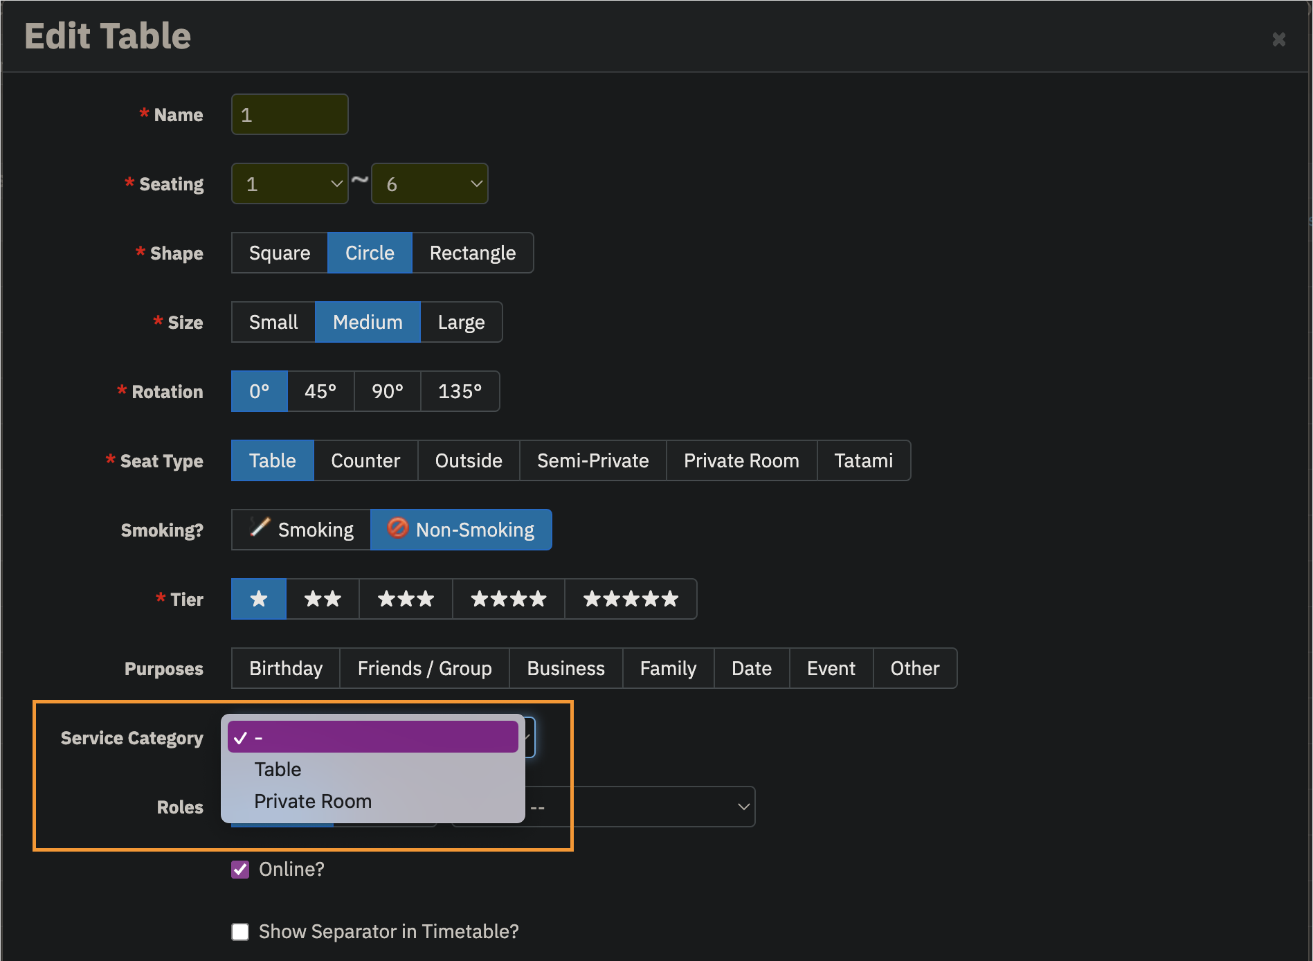Image resolution: width=1313 pixels, height=961 pixels.
Task: Set rotation to 0°
Action: pyautogui.click(x=260, y=391)
